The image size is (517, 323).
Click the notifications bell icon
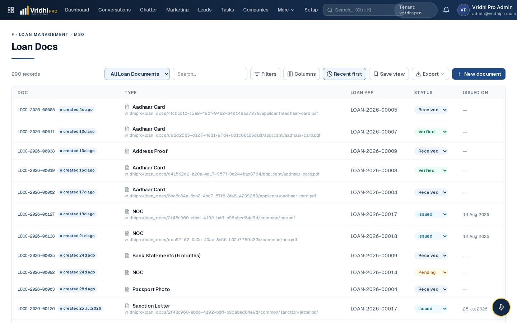pos(446,10)
